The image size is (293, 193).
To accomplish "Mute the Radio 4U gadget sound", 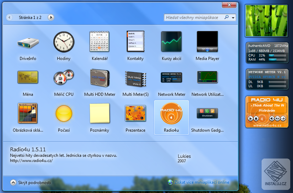I will pyautogui.click(x=272, y=119).
